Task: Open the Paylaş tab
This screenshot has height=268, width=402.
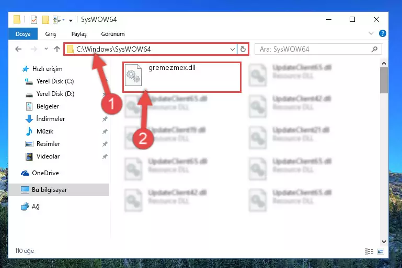Action: pyautogui.click(x=79, y=34)
